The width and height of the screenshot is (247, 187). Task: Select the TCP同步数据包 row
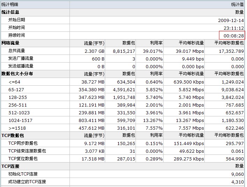click(23, 143)
